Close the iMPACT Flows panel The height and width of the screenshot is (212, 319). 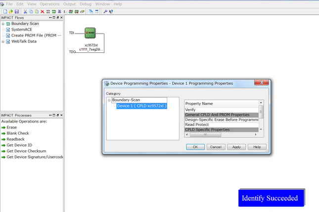61,18
